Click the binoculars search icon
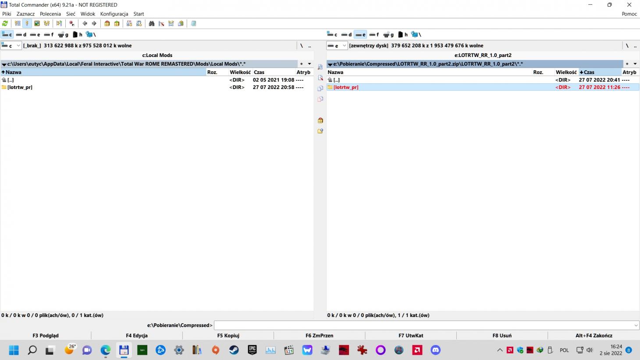Viewport: 640px width, 360px height. coord(152,24)
